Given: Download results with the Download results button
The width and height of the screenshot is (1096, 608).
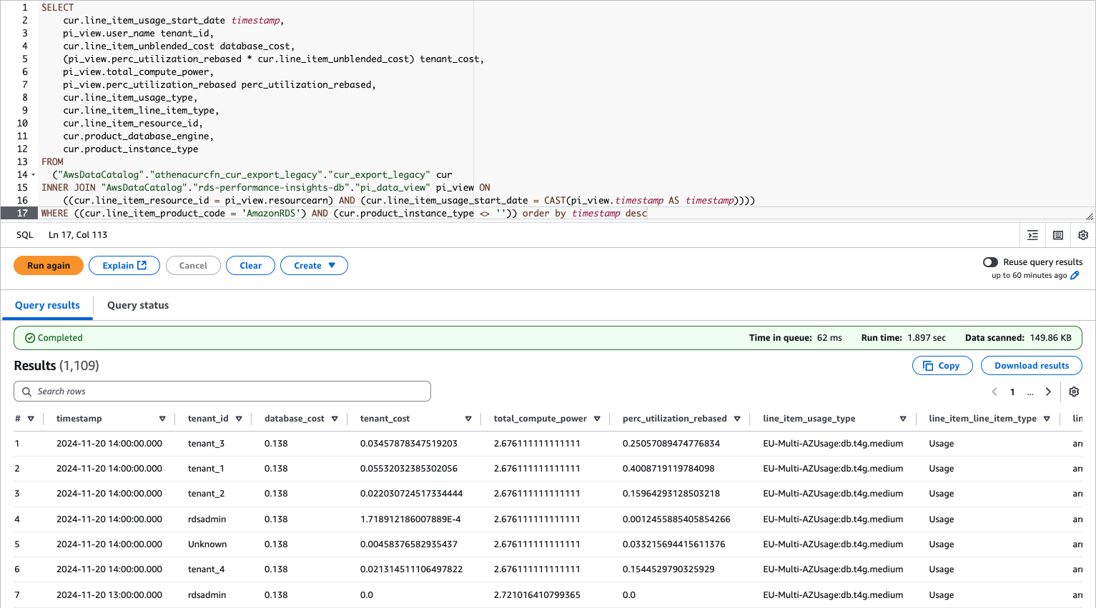Looking at the screenshot, I should 1031,365.
